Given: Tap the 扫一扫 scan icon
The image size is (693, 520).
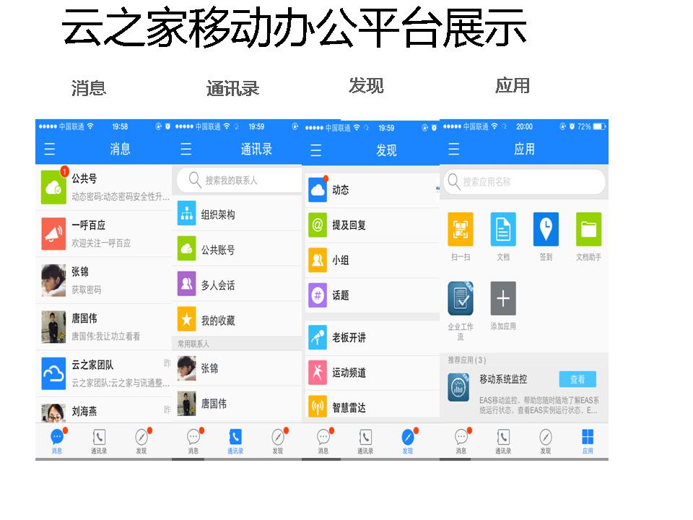Looking at the screenshot, I should pos(461,230).
